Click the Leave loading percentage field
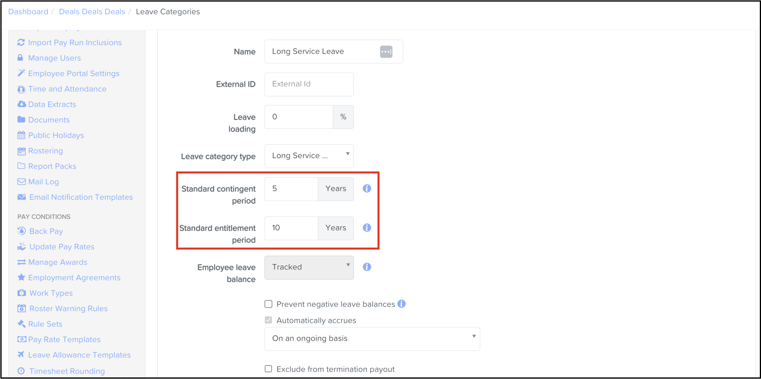Image resolution: width=761 pixels, height=379 pixels. tap(299, 117)
